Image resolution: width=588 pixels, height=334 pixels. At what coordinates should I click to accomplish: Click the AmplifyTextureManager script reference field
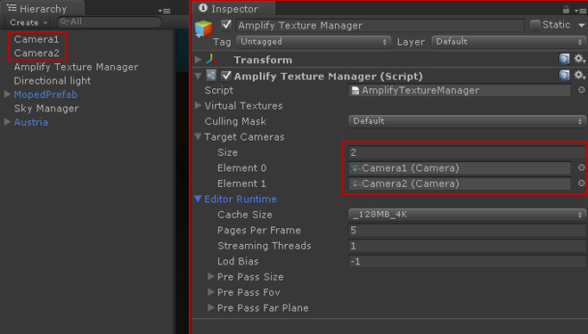click(460, 90)
